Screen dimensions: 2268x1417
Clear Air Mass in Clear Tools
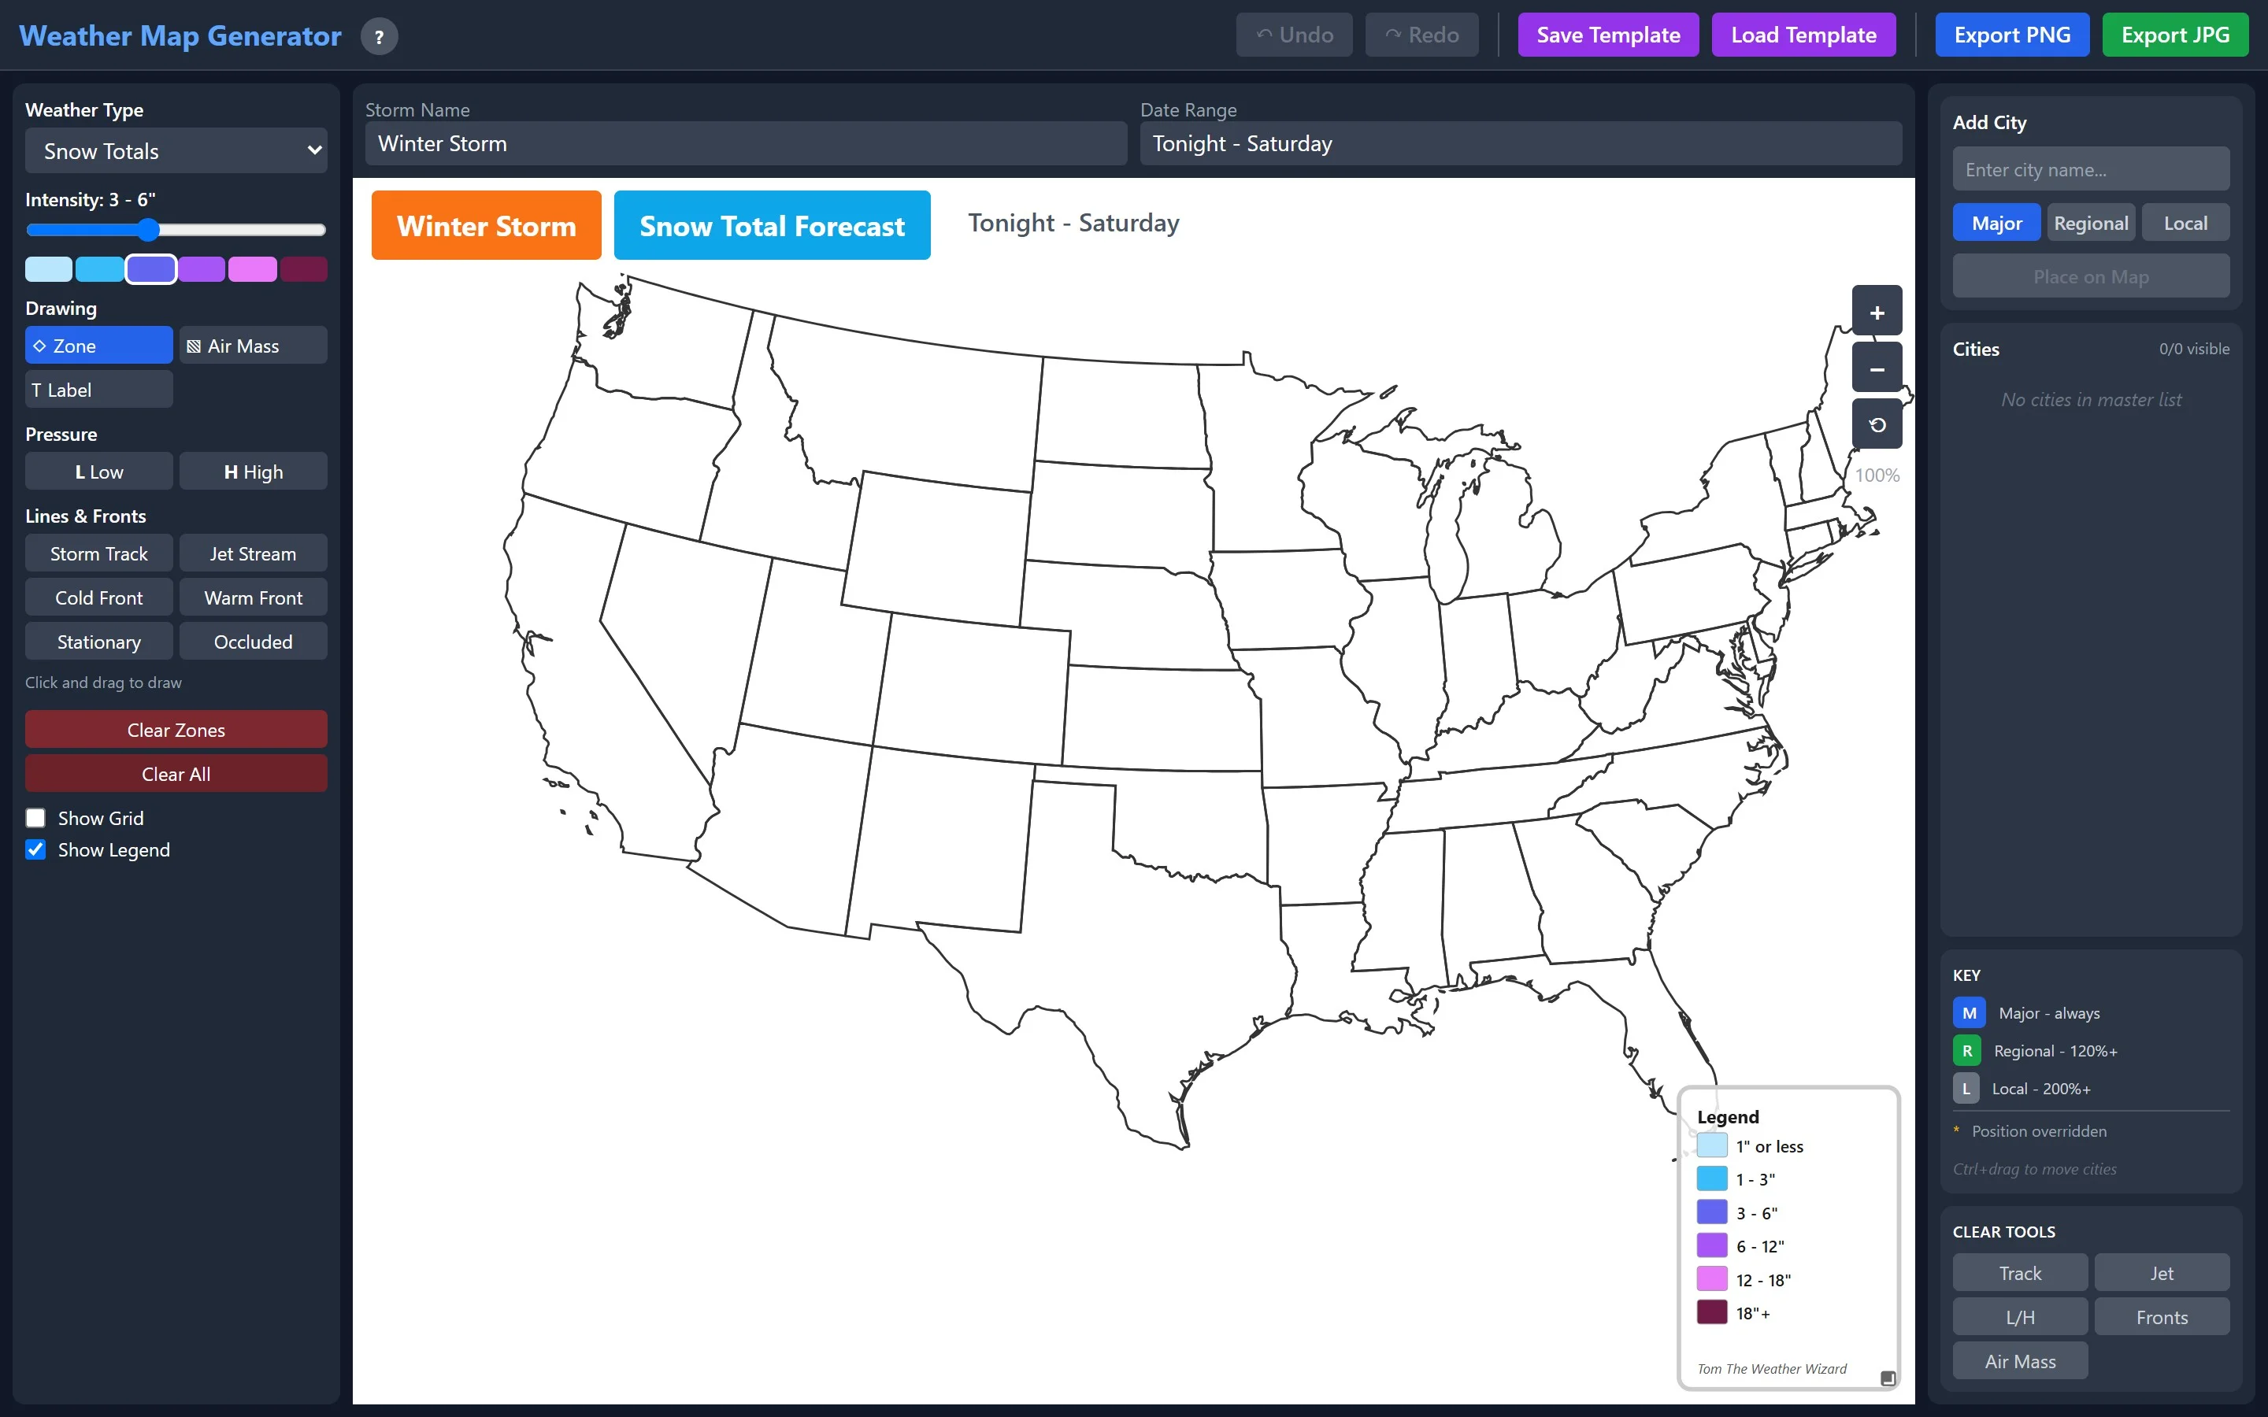(x=2020, y=1361)
